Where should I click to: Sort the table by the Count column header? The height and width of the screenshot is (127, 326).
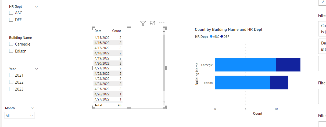pos(117,31)
